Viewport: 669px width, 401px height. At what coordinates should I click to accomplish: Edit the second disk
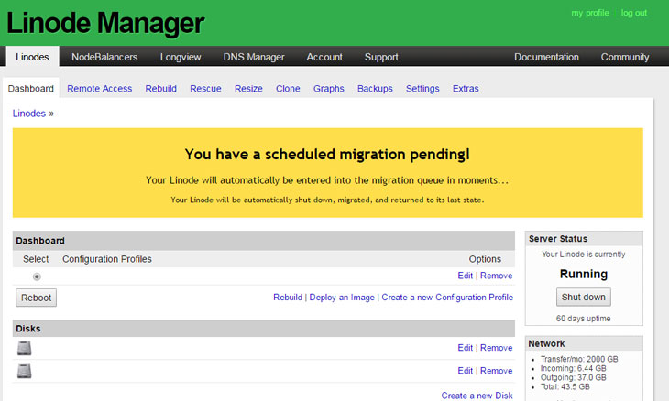[465, 371]
